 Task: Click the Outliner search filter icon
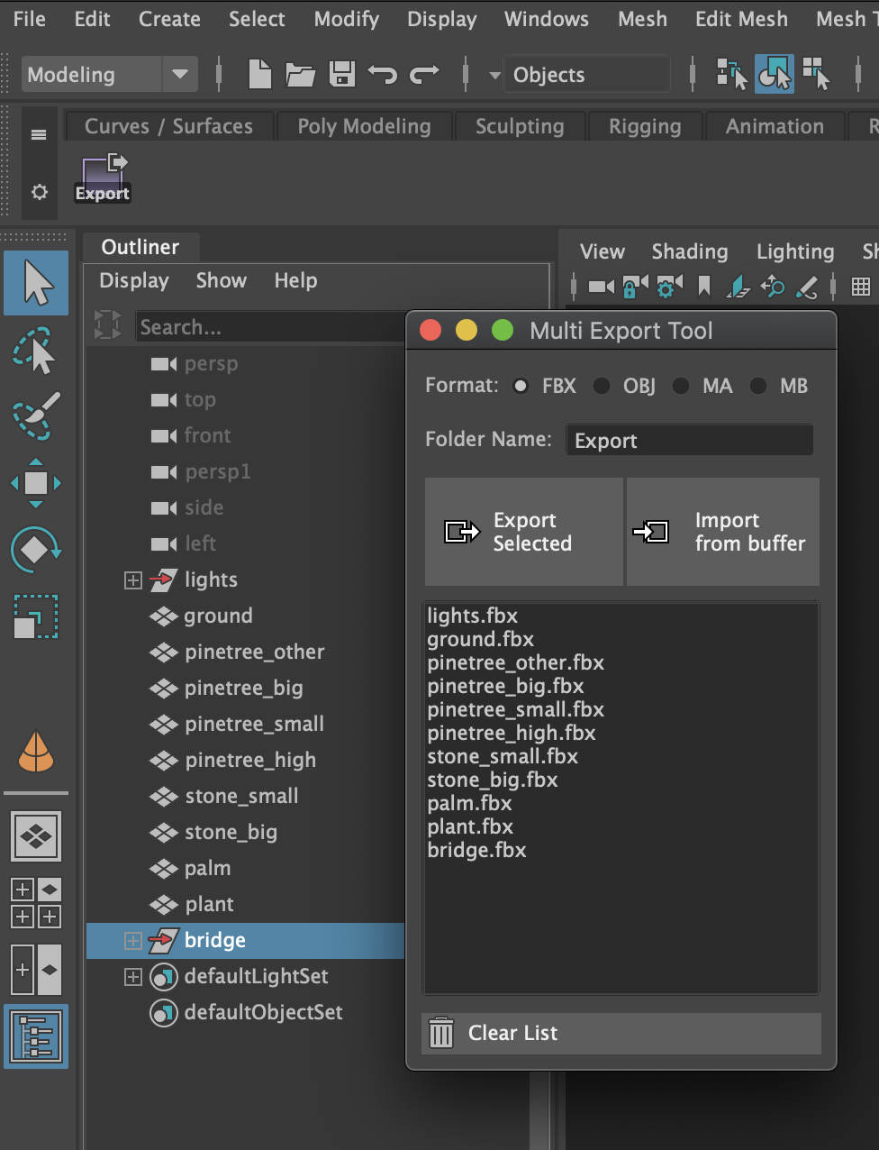click(108, 324)
